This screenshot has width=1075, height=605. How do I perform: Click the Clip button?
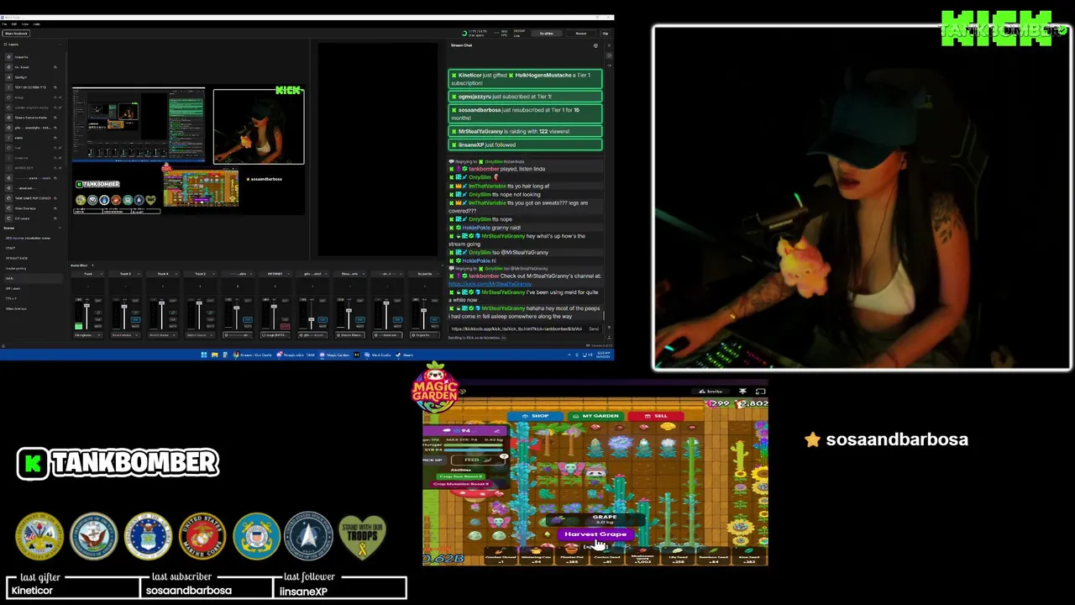click(606, 34)
